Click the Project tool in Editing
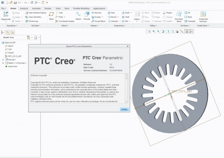The width and height of the screenshot is (224, 158). pyautogui.click(x=167, y=13)
